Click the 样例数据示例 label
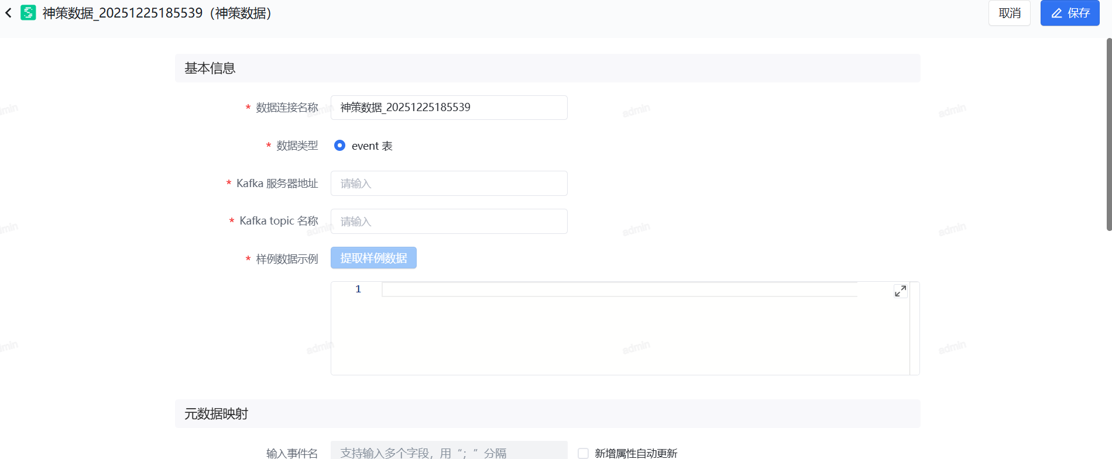Image resolution: width=1112 pixels, height=459 pixels. 287,259
